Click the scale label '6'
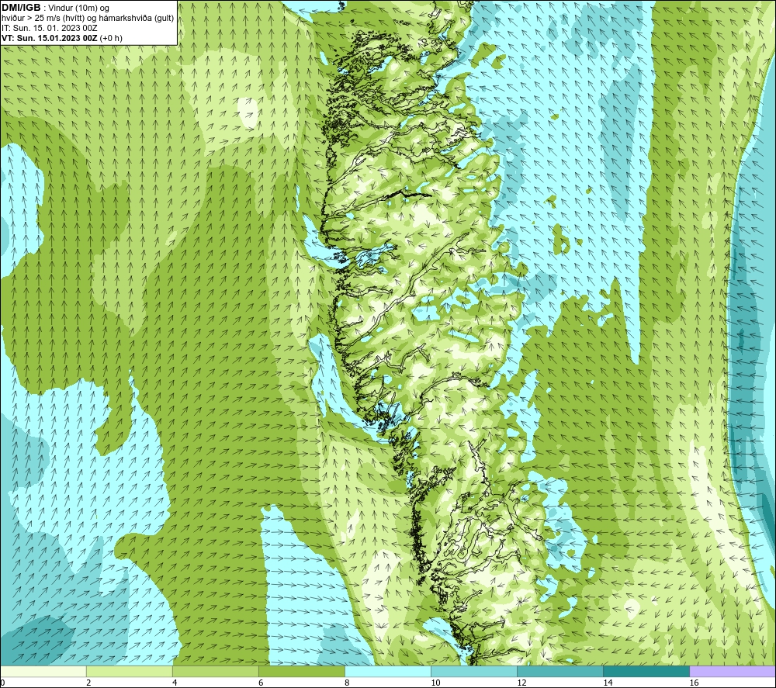 (261, 683)
